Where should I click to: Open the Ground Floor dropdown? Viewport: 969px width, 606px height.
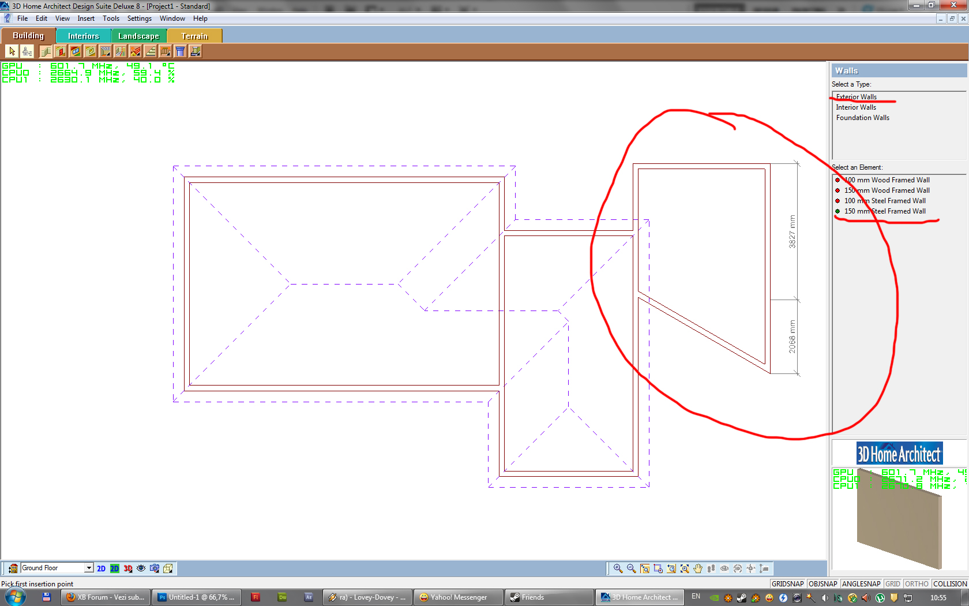89,568
